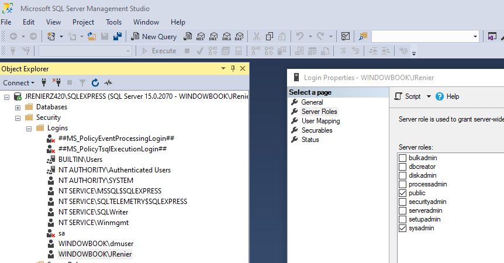Viewport: 504px width, 263px height.
Task: Click the Refresh icon in Object Explorer
Action: tap(95, 83)
